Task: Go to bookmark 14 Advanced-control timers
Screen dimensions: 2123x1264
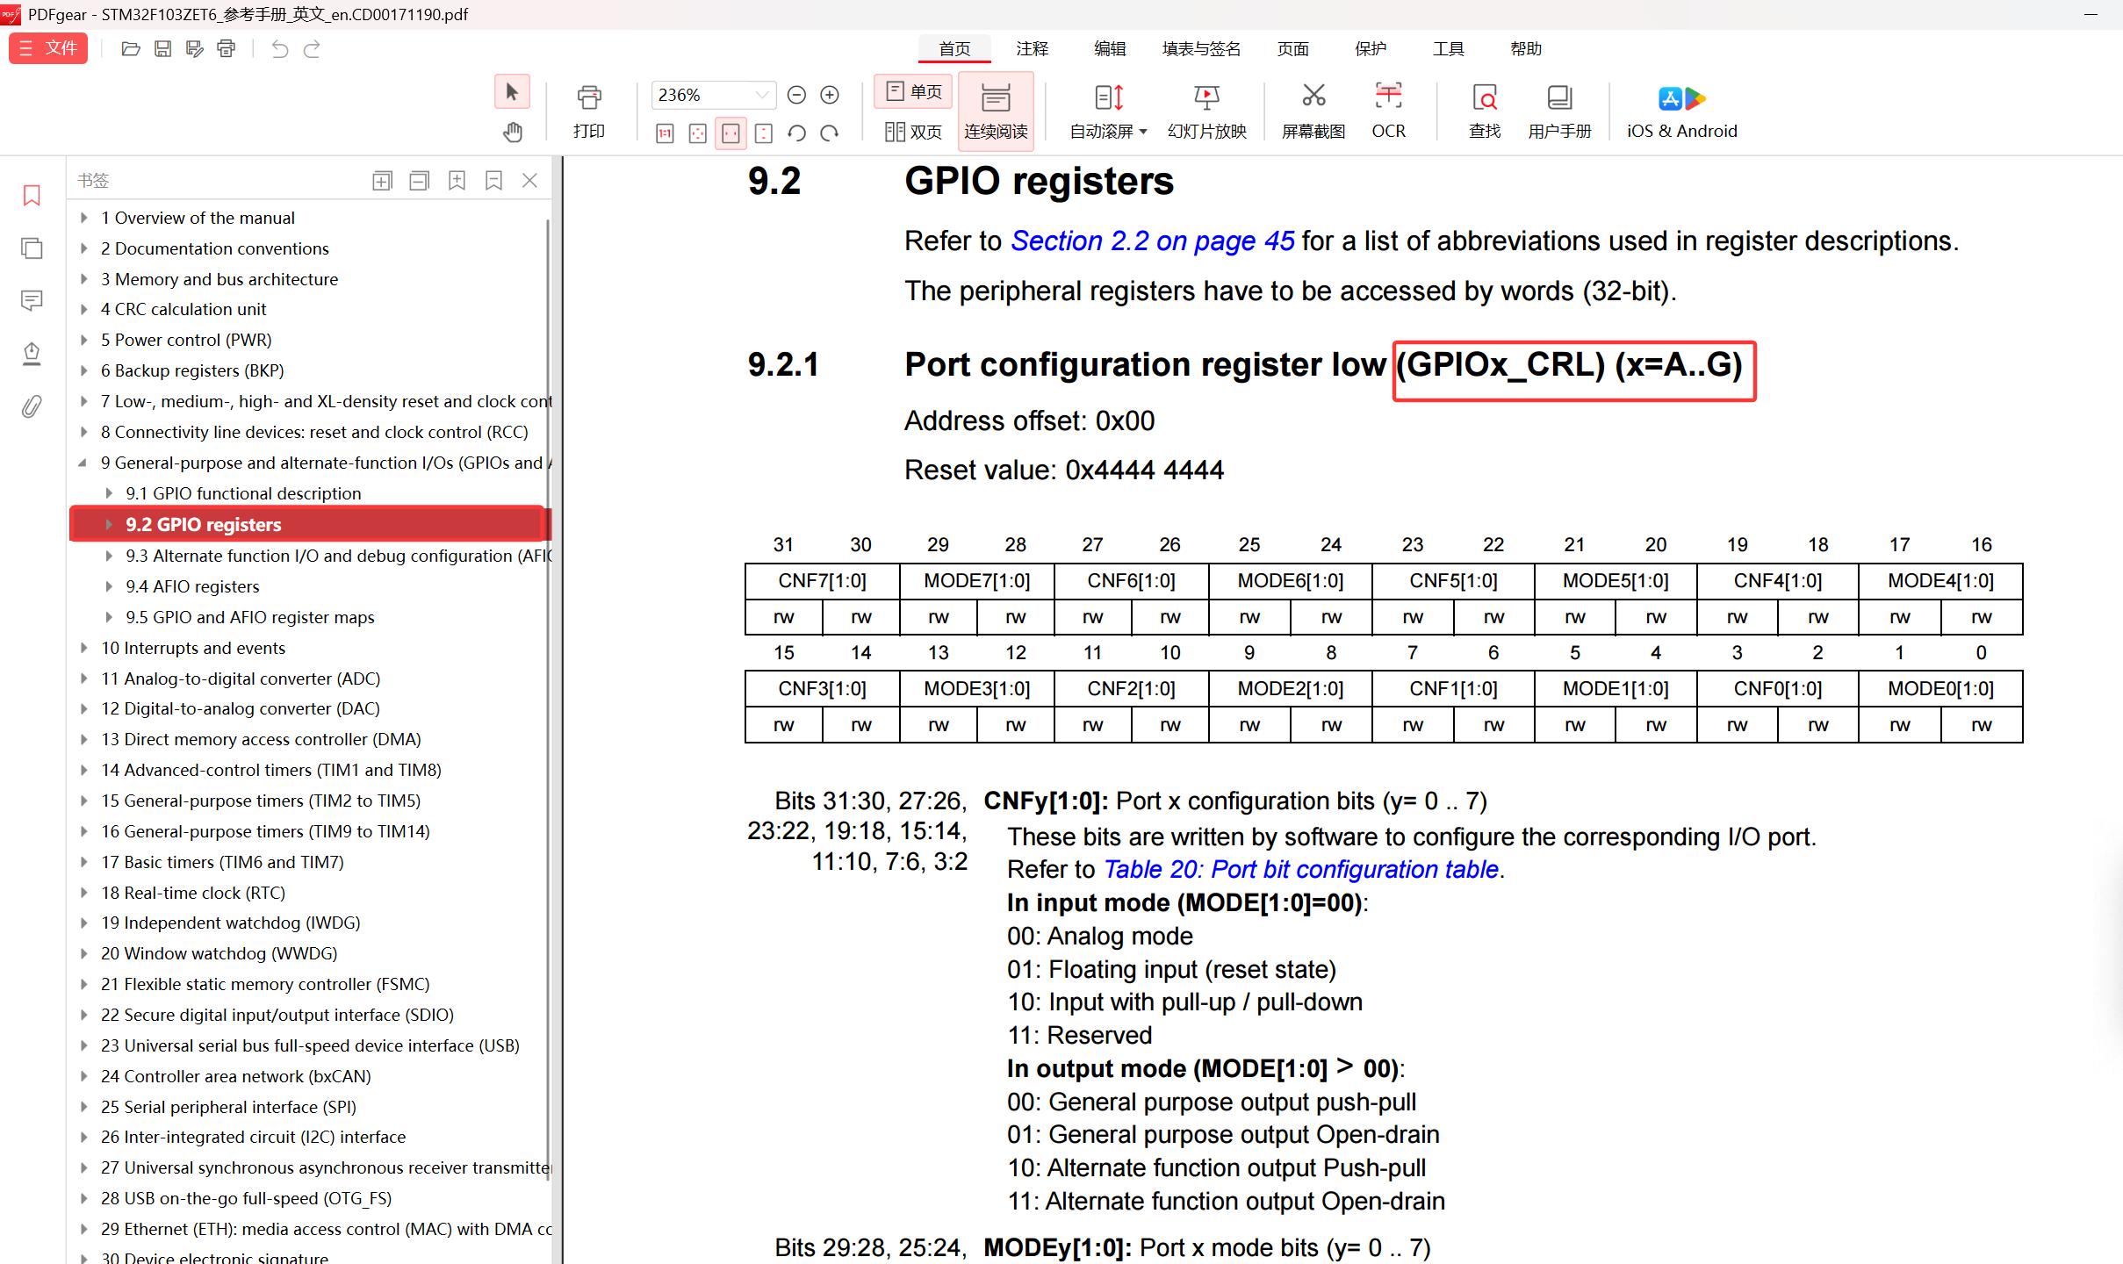Action: (270, 770)
